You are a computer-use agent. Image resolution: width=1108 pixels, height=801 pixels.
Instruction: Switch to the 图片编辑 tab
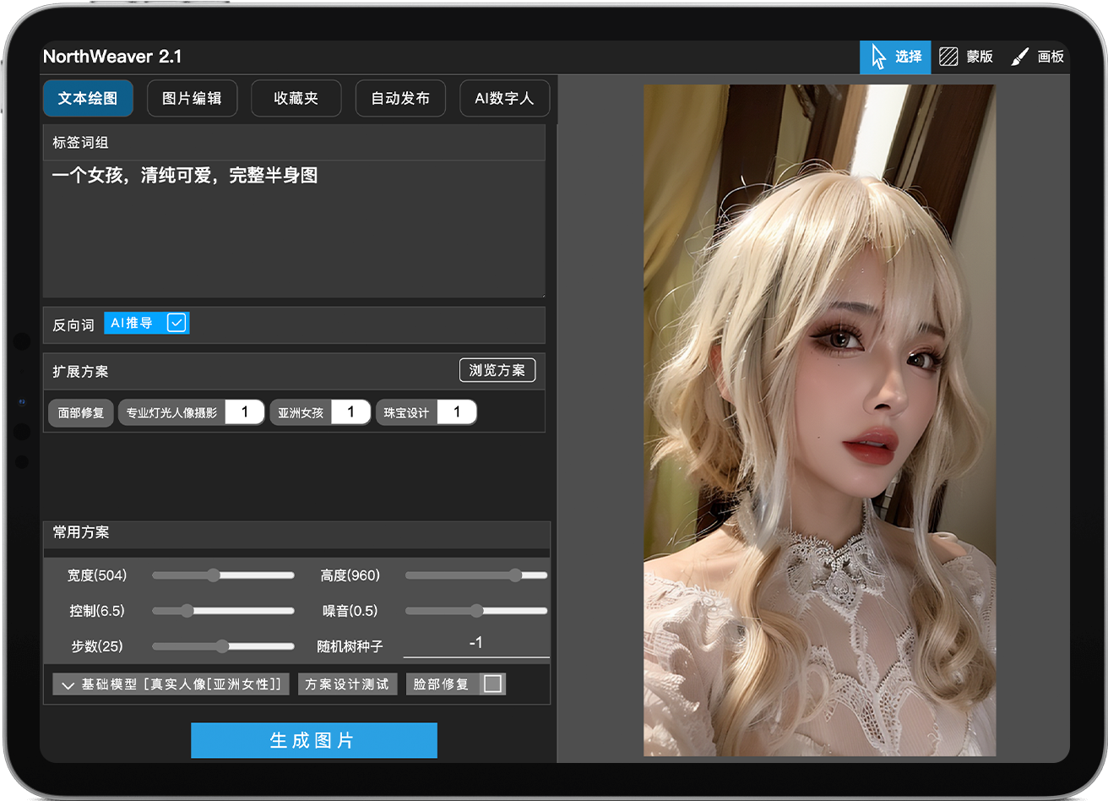[192, 99]
